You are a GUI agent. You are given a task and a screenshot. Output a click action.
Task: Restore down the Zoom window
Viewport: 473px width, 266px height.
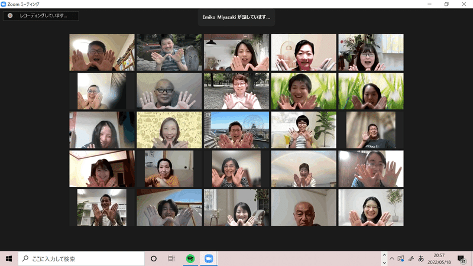click(446, 4)
